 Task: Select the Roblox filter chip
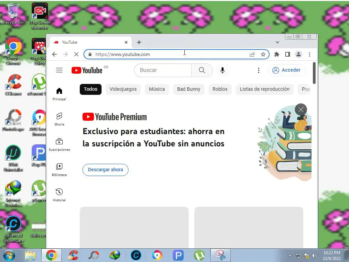pyautogui.click(x=220, y=89)
